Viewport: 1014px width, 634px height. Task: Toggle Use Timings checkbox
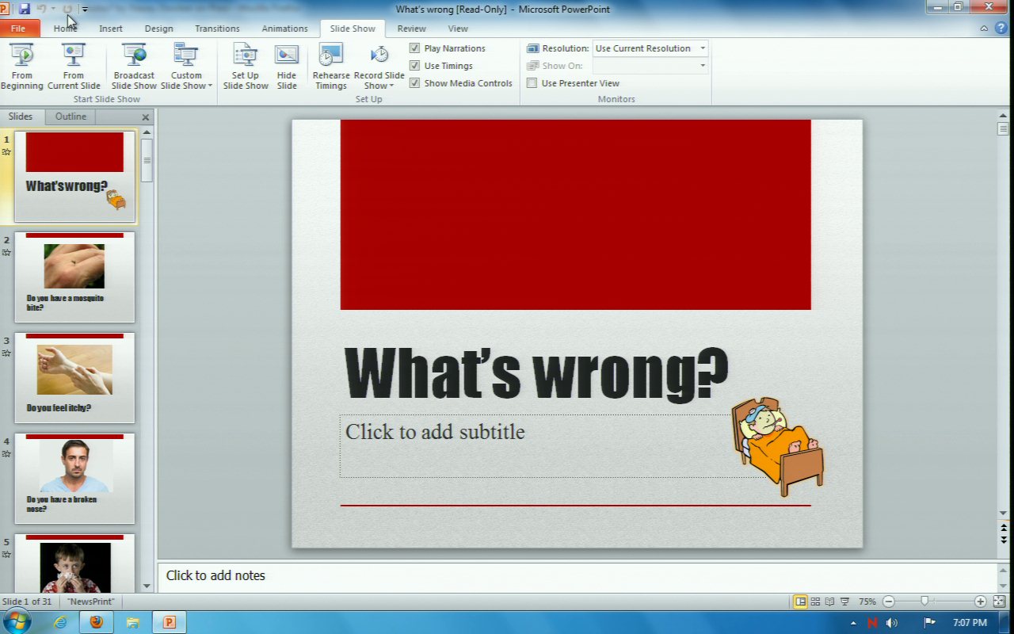click(x=414, y=66)
